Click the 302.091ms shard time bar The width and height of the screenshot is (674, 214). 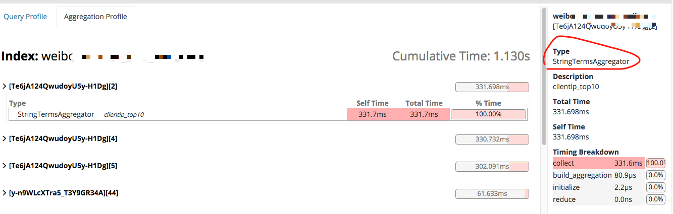coord(492,166)
